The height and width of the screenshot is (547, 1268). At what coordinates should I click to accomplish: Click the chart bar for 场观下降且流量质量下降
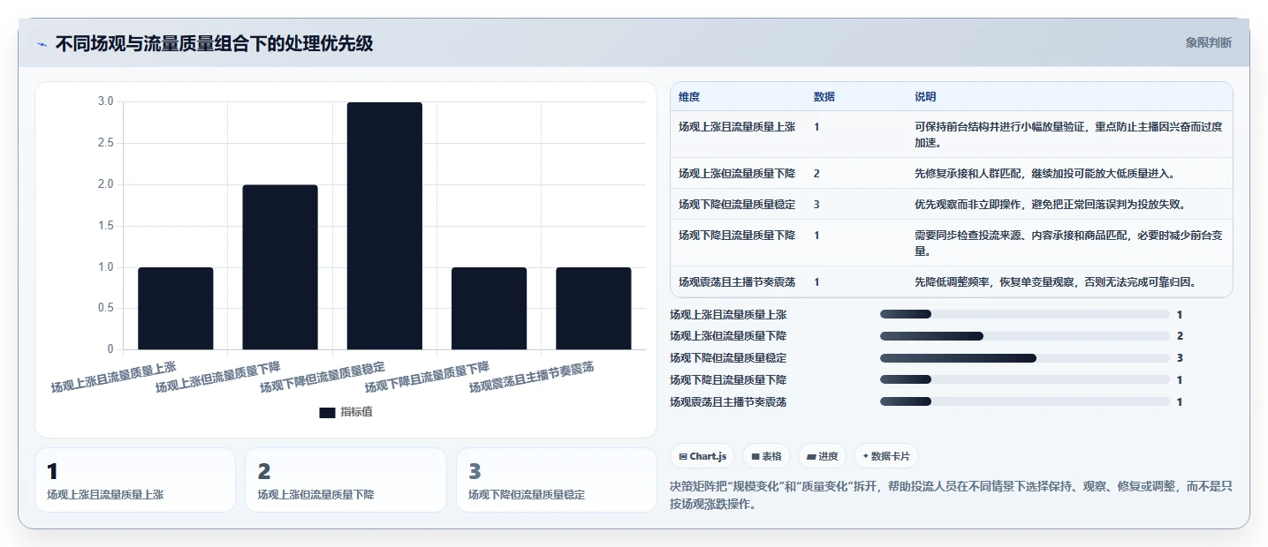pos(489,309)
